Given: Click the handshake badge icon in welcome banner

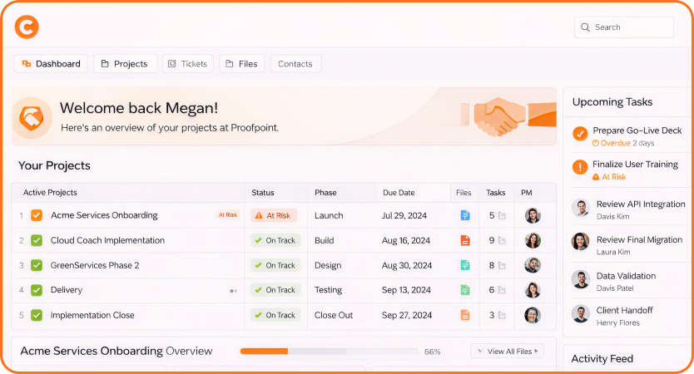Looking at the screenshot, I should 32,117.
